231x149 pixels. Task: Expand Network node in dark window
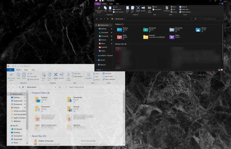coord(96,65)
